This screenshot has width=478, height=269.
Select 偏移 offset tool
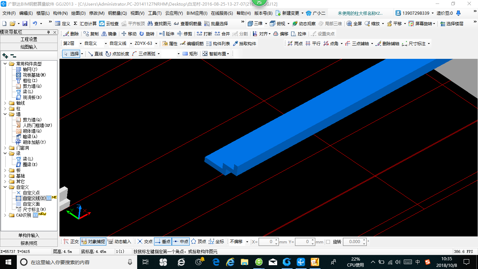[x=281, y=34]
